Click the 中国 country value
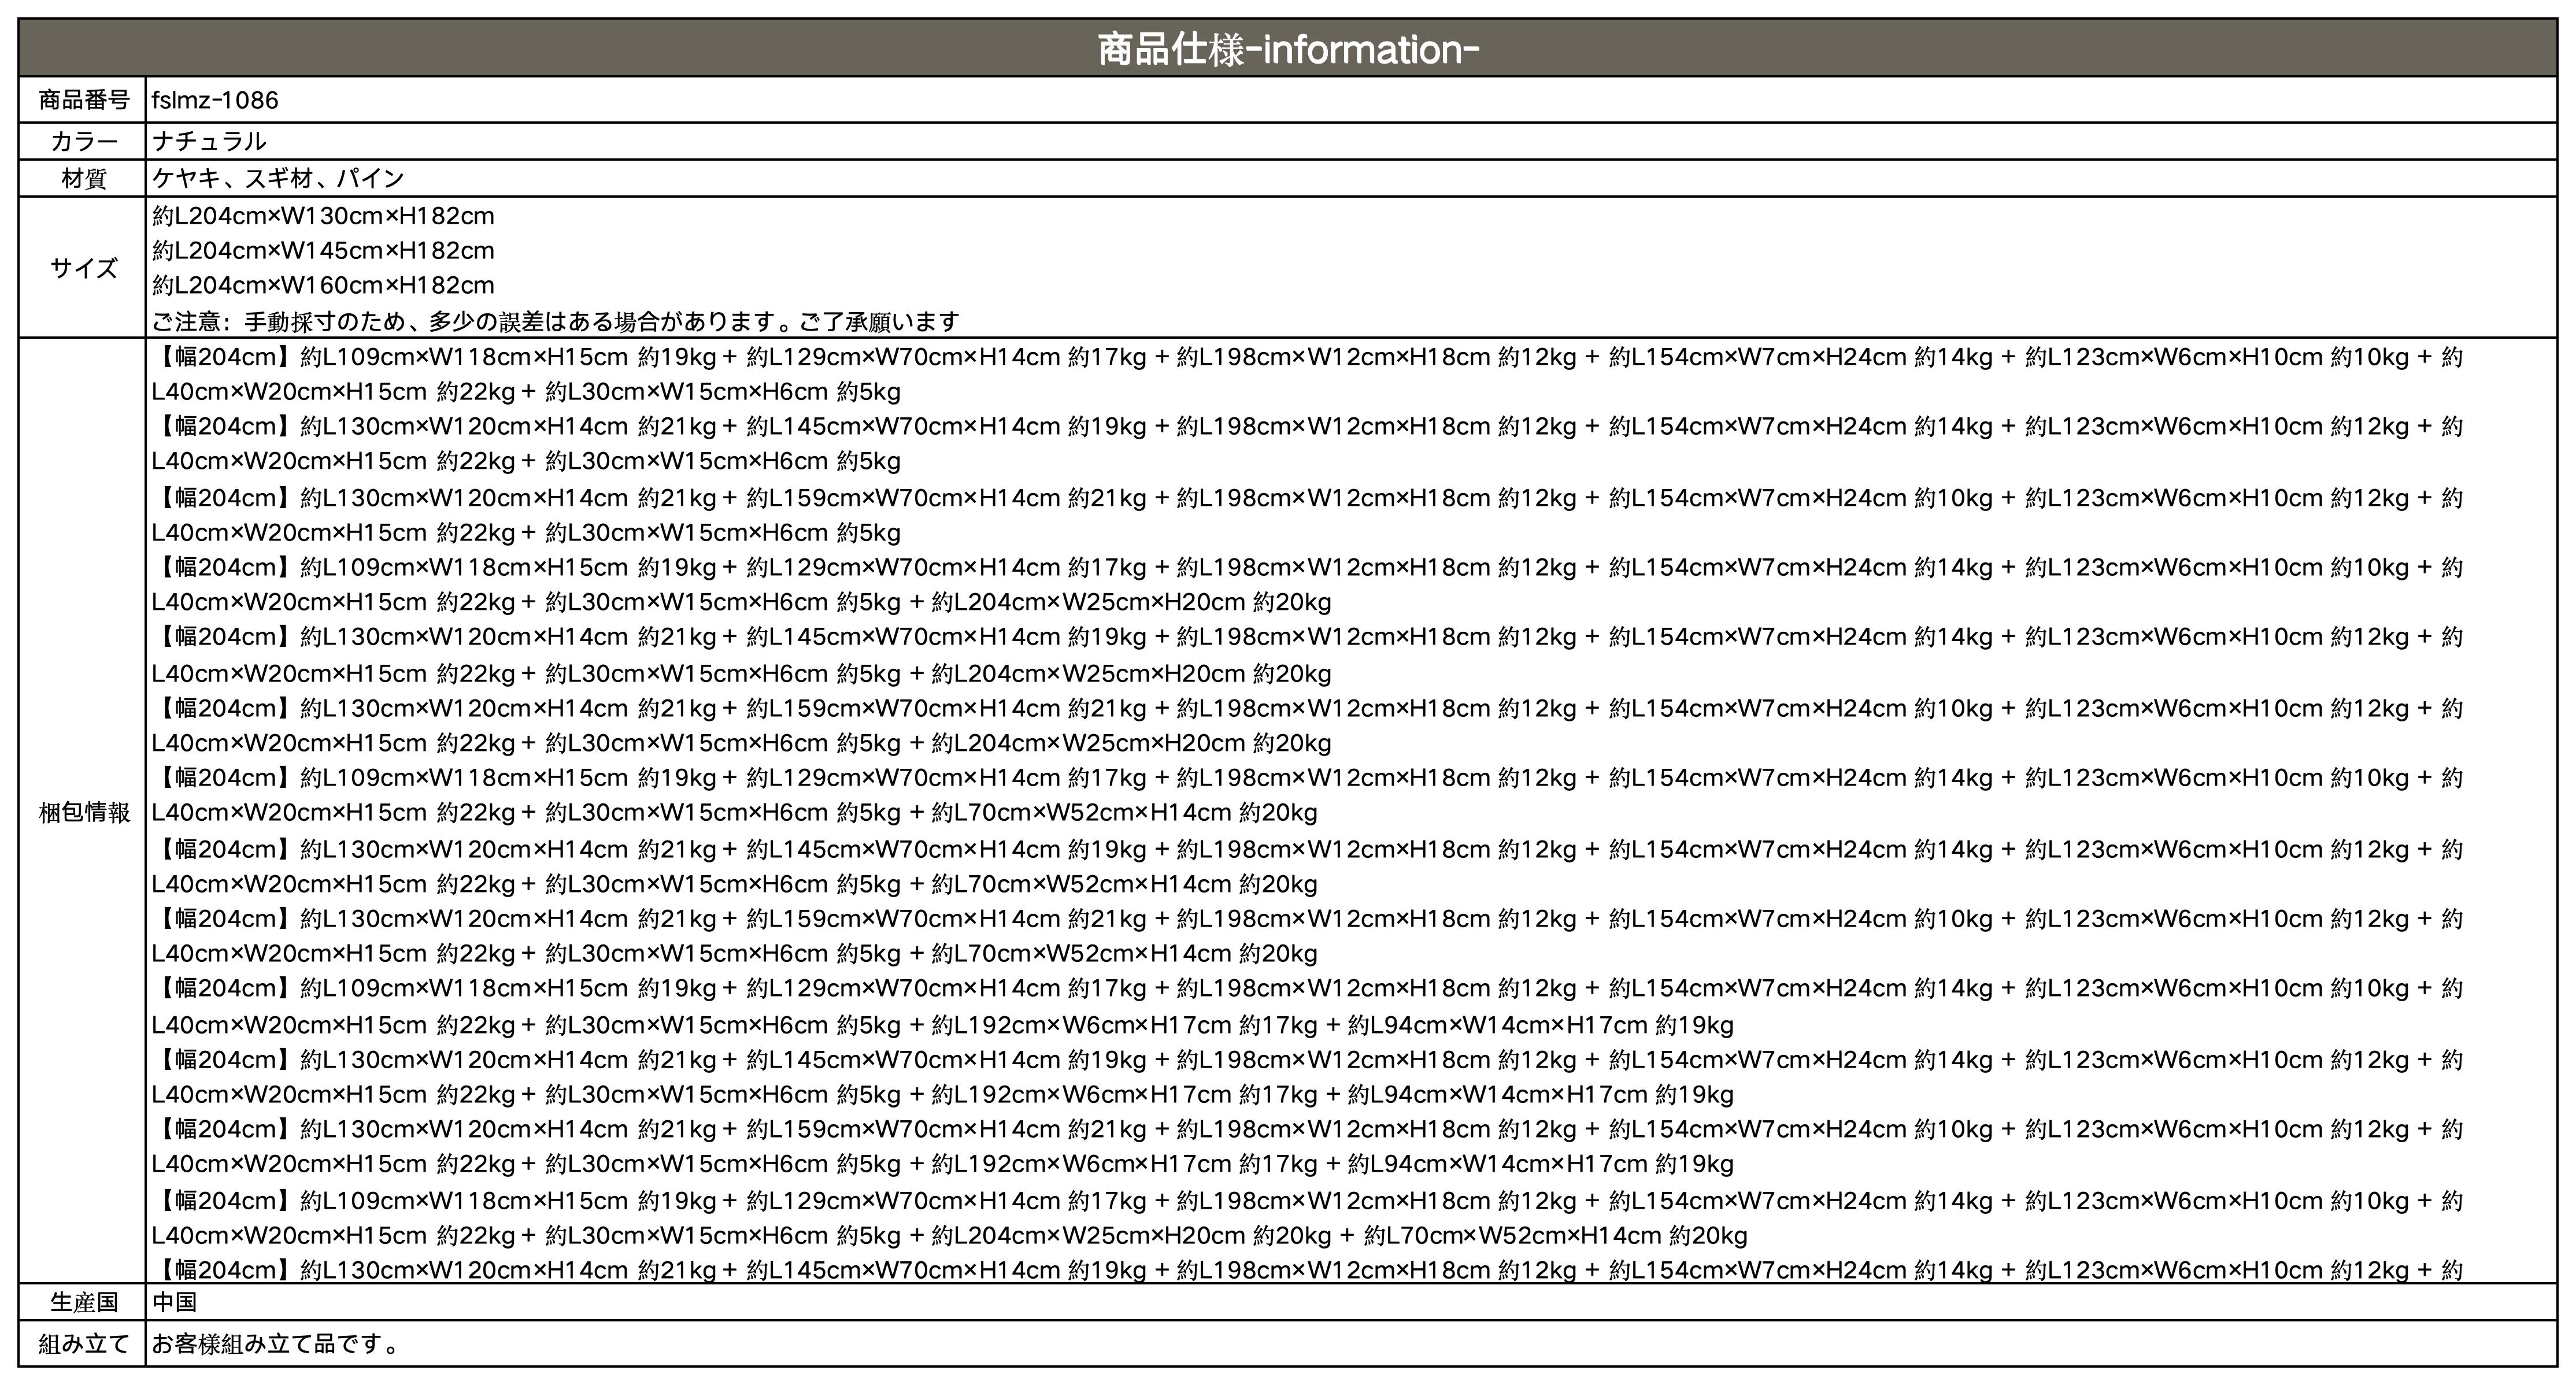The image size is (2576, 1385). [x=174, y=1302]
